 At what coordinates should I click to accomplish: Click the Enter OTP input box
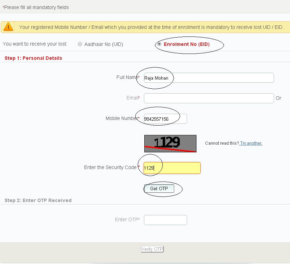(x=165, y=220)
